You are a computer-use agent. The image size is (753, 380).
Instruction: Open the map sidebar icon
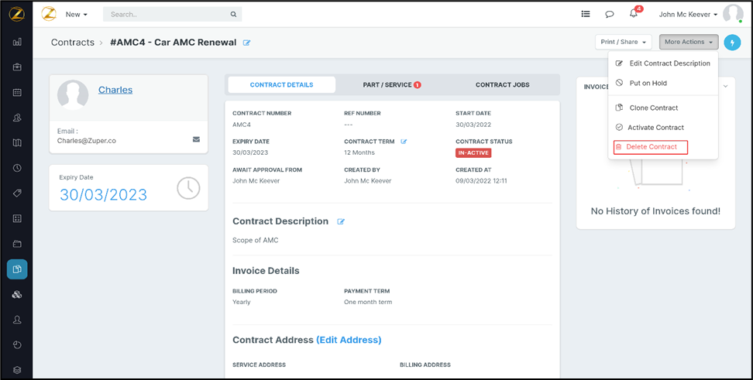17,142
